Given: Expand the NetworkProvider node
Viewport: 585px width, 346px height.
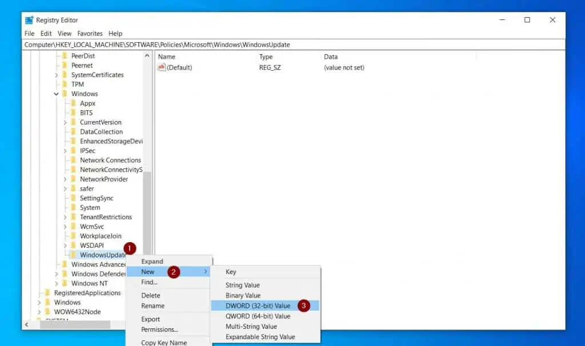Looking at the screenshot, I should pyautogui.click(x=65, y=179).
